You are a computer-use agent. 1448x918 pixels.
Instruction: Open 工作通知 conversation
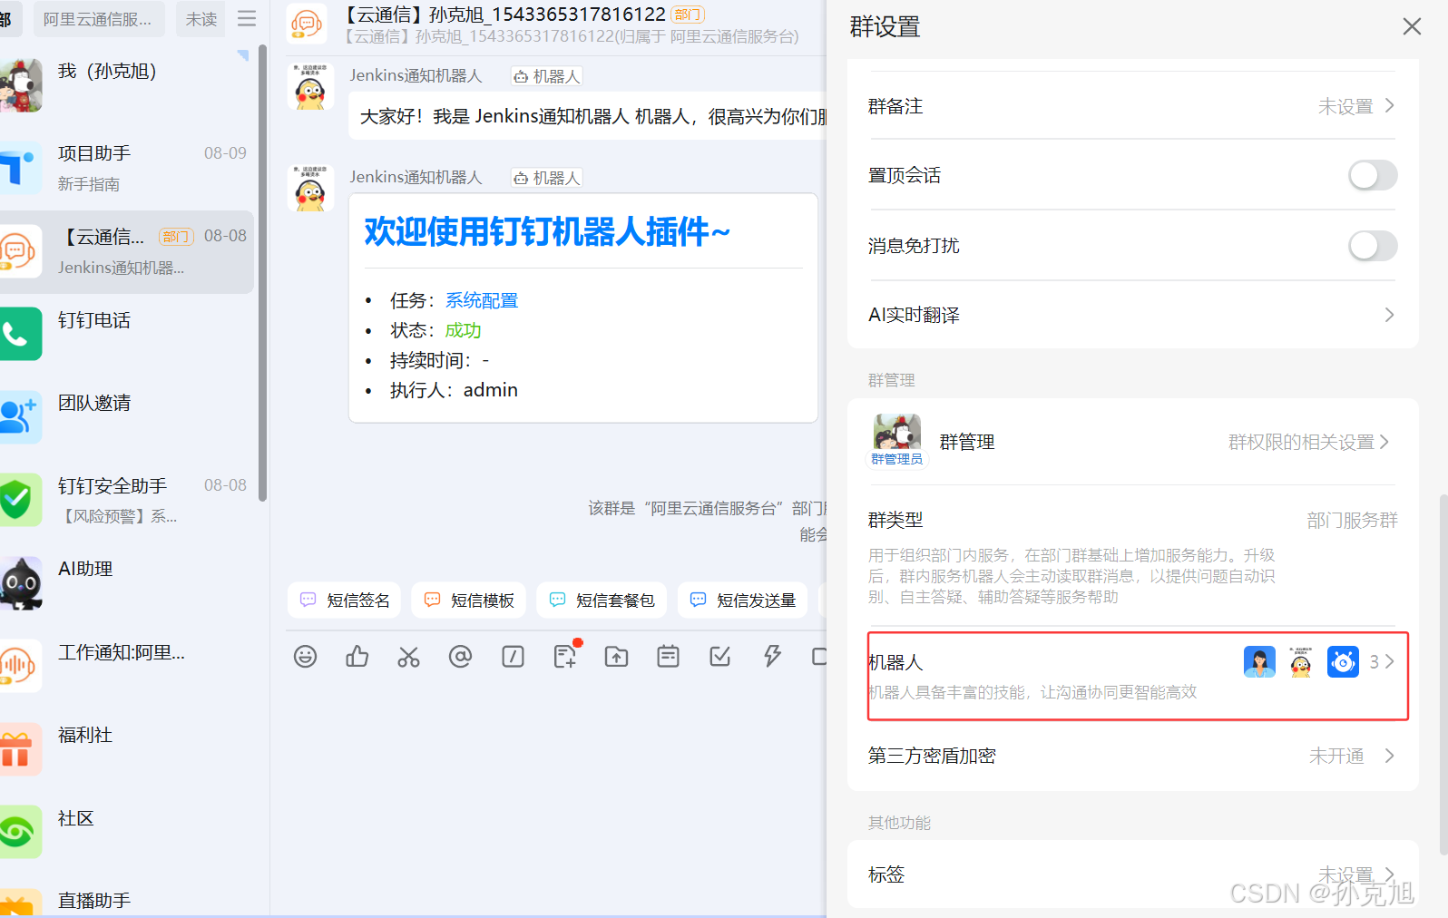tap(127, 666)
